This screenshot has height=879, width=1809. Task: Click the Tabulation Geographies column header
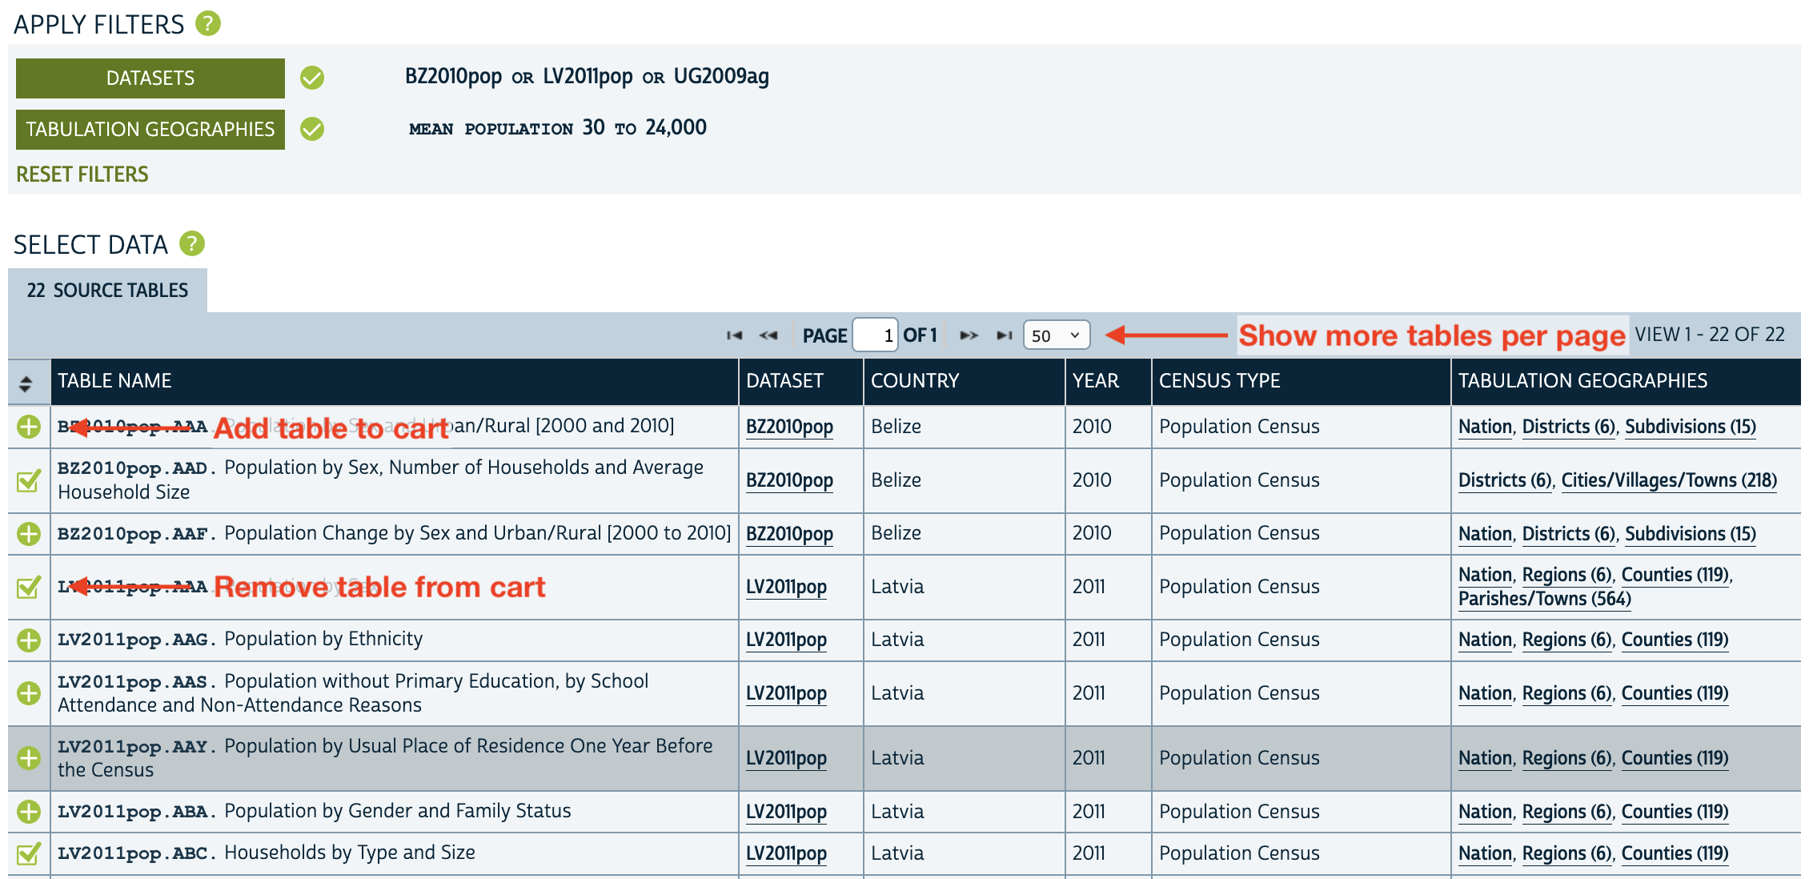[x=1626, y=381]
